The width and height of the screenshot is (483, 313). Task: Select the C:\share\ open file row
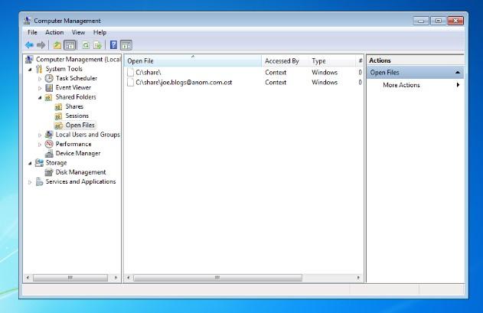point(244,73)
